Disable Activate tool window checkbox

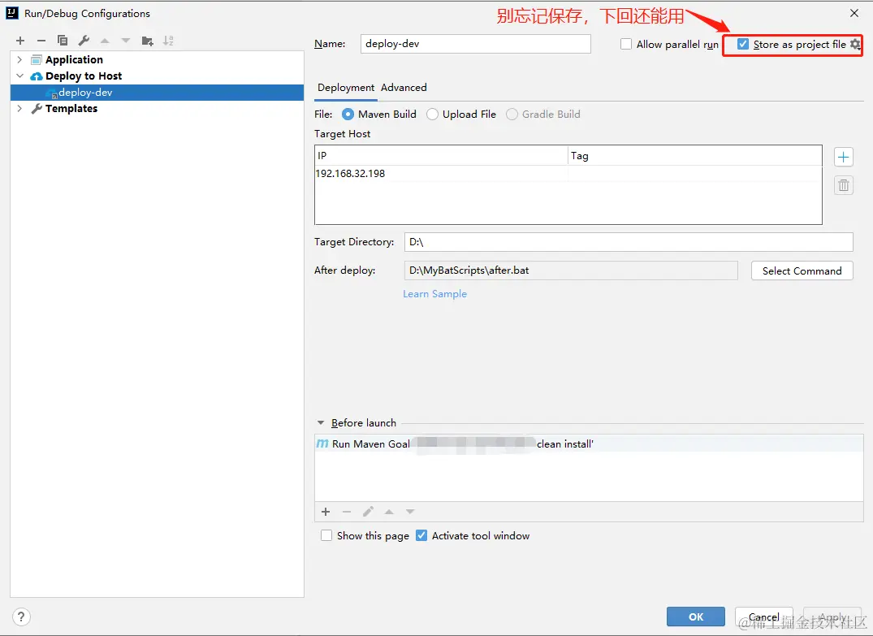[x=421, y=536]
